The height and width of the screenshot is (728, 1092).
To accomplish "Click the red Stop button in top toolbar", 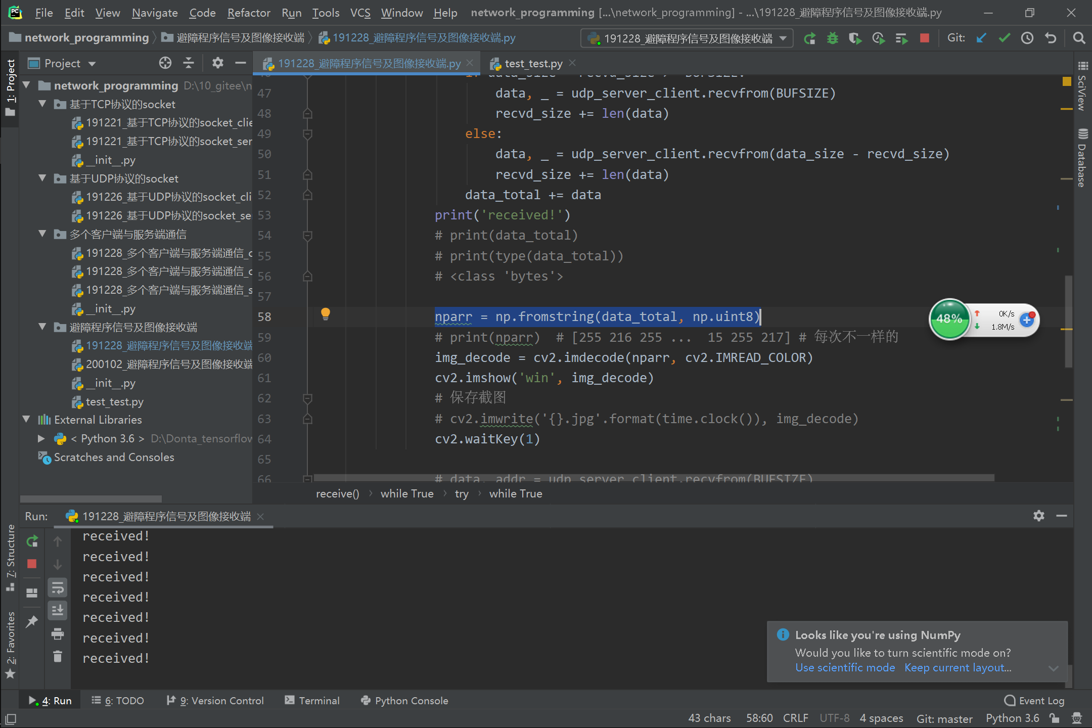I will click(x=924, y=38).
